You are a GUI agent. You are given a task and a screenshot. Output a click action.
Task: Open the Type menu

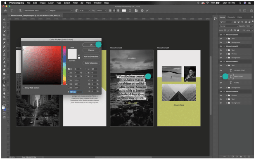[x=59, y=3]
